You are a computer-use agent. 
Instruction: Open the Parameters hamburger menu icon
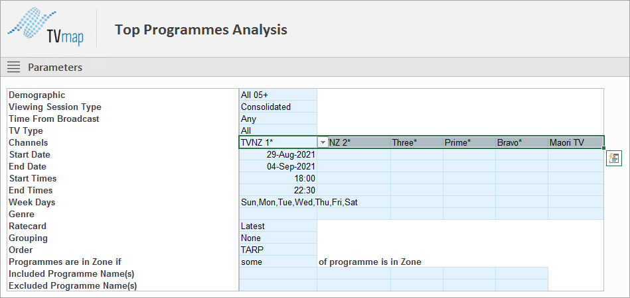click(14, 68)
